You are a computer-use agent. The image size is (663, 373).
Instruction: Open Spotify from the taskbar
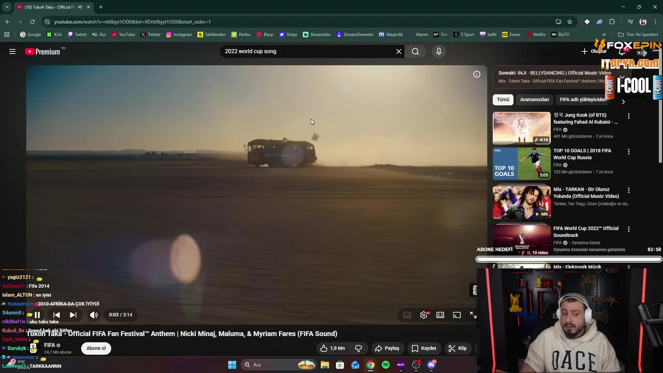385,365
